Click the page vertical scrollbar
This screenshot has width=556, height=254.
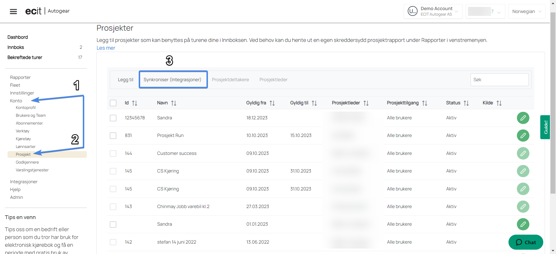click(x=553, y=116)
